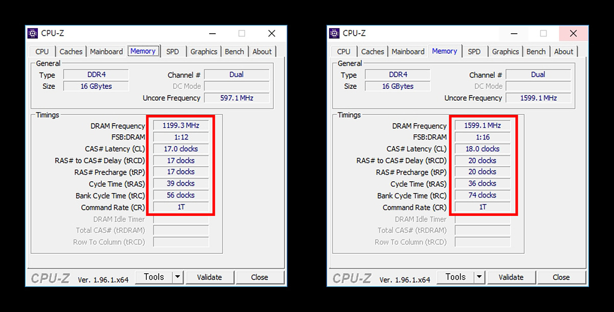This screenshot has height=312, width=614.
Task: Click the 1599.1 MHz Uncore Frequency field
Action: (x=538, y=98)
